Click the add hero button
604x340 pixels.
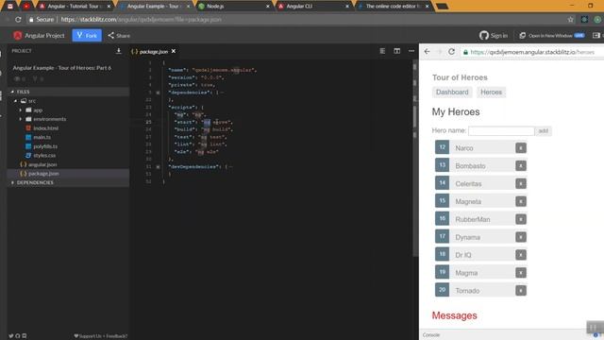(544, 131)
